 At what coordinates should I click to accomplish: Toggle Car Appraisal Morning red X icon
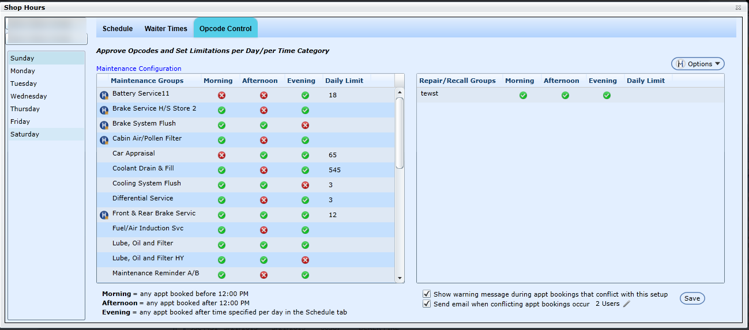[x=221, y=155]
